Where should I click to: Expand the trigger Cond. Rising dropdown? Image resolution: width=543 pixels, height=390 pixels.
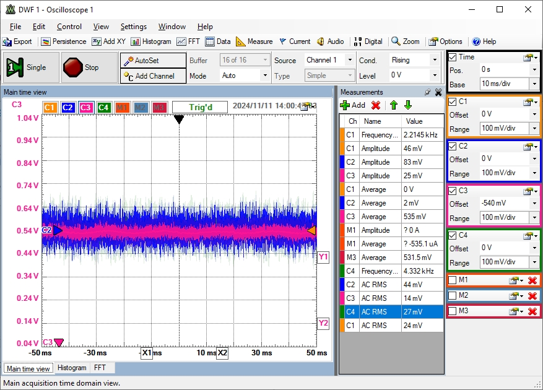click(434, 60)
